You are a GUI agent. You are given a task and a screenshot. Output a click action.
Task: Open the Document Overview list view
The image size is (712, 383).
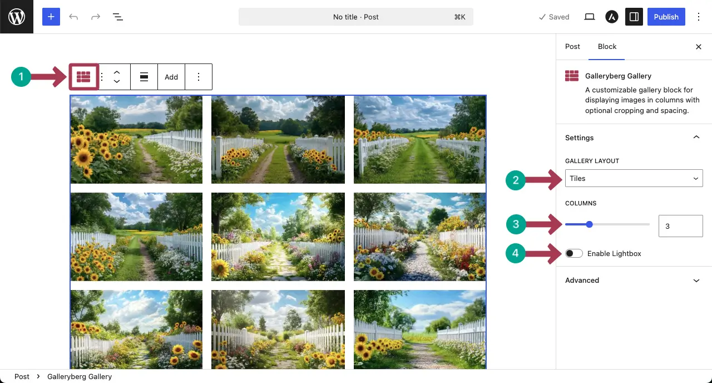pyautogui.click(x=118, y=17)
